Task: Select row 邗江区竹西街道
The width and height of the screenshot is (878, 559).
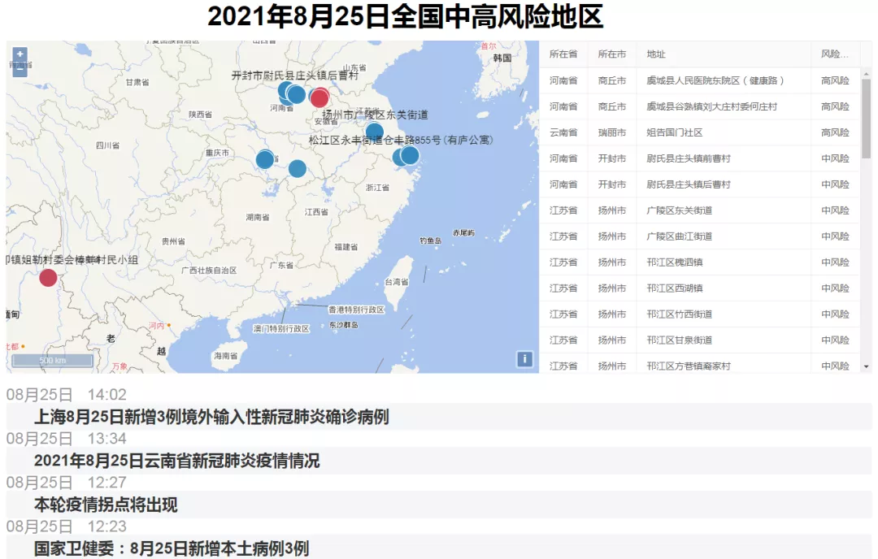Action: coord(699,314)
